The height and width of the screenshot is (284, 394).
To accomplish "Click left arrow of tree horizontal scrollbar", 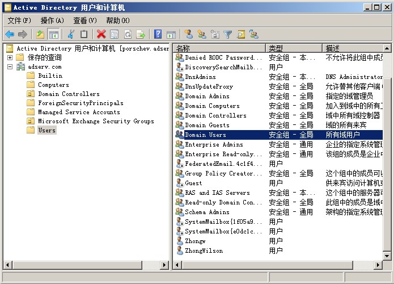I will click(8, 265).
